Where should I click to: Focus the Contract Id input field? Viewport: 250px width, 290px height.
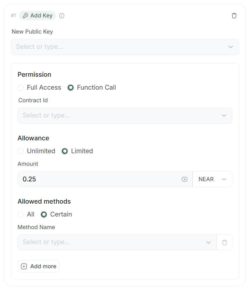[118, 116]
